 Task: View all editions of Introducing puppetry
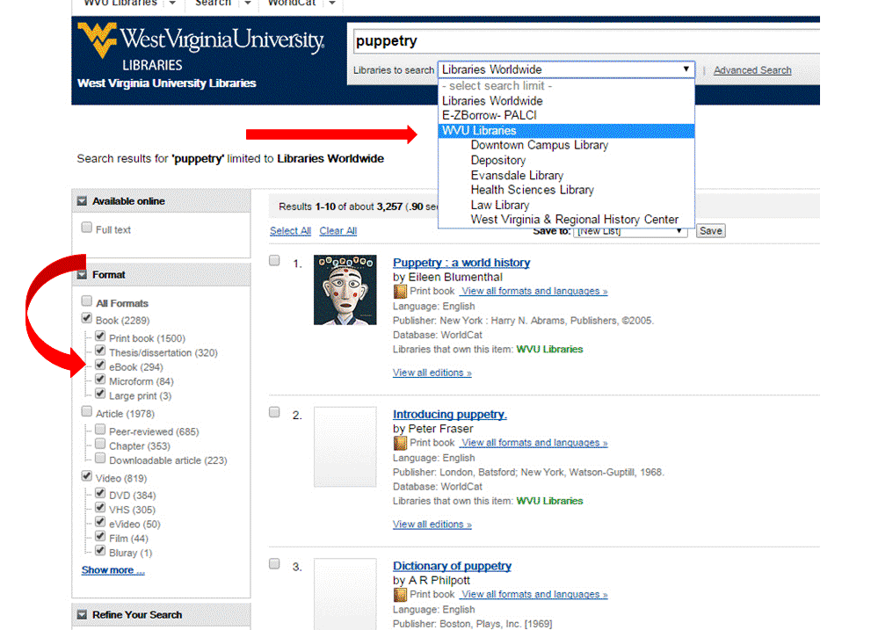tap(432, 525)
